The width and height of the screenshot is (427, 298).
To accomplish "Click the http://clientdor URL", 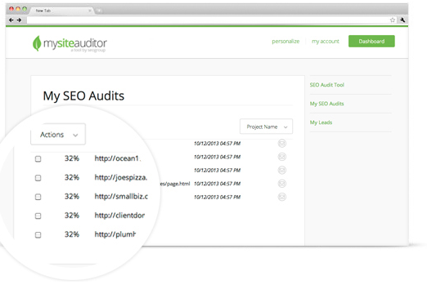I will [x=119, y=216].
